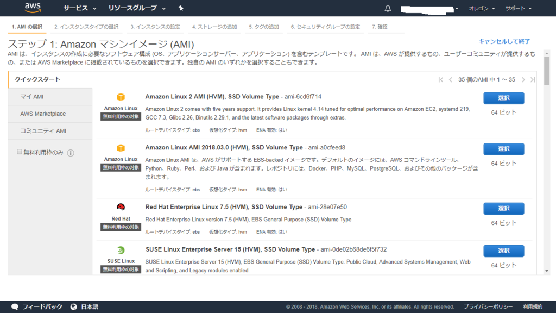Screen dimensions: 556x313
Task: Click Red Hat Enterprise Linux 7.5 title
Action: (224, 207)
